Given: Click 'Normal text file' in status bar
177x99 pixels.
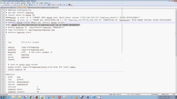Looking at the screenshot, I should (x=4, y=94).
